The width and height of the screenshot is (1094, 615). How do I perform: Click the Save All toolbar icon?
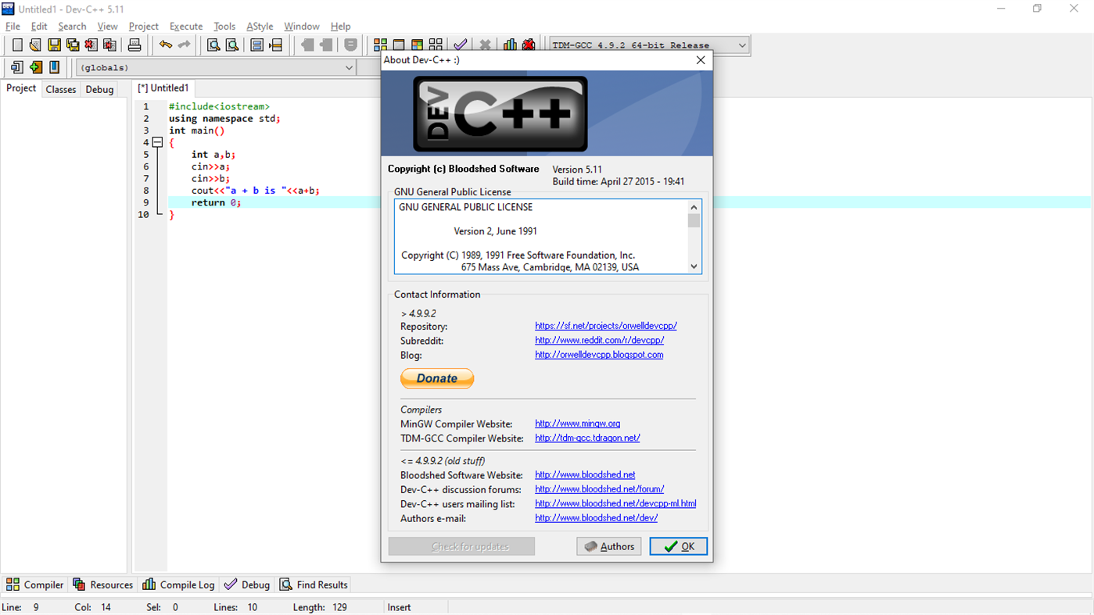(x=73, y=45)
